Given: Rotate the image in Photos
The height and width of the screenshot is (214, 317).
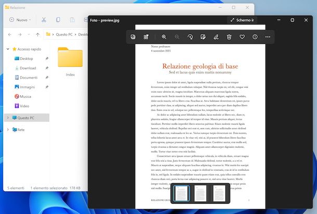Looking at the screenshot, I should (x=190, y=37).
